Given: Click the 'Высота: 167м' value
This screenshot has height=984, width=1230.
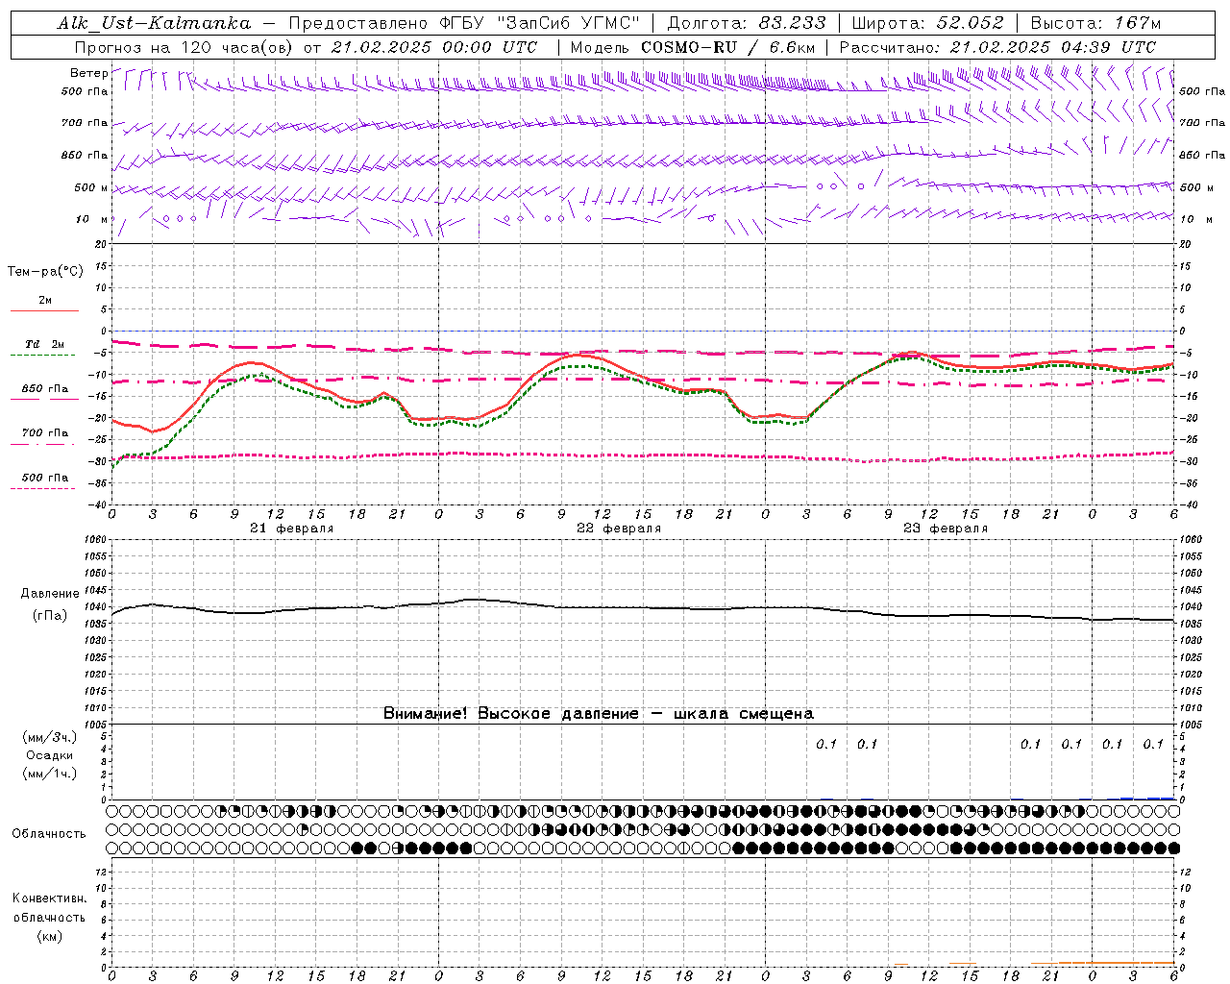Looking at the screenshot, I should (x=1095, y=23).
